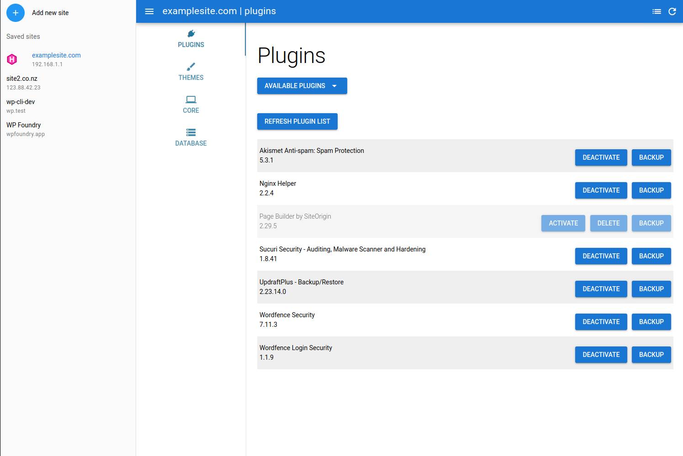Deactivate Wordfence Security
The height and width of the screenshot is (456, 683).
(601, 321)
